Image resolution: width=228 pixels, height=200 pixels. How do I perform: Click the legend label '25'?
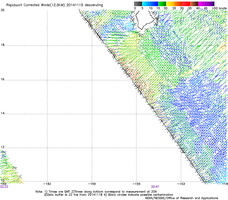(x=174, y=8)
